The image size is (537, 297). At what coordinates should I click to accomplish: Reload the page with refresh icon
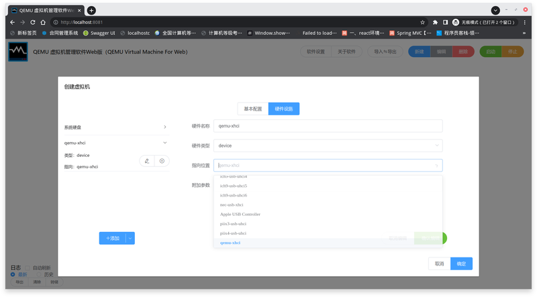pyautogui.click(x=33, y=22)
